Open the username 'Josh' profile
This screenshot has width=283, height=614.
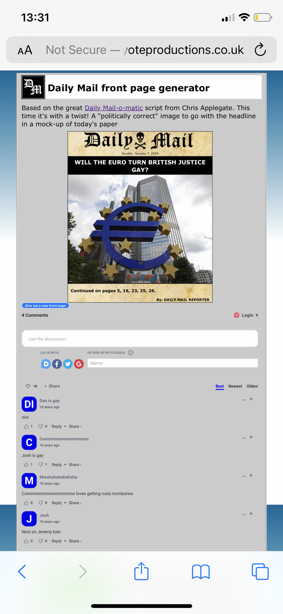point(44,515)
